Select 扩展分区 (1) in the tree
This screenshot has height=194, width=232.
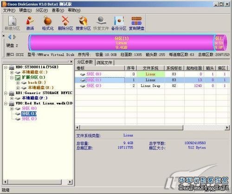[33, 77]
